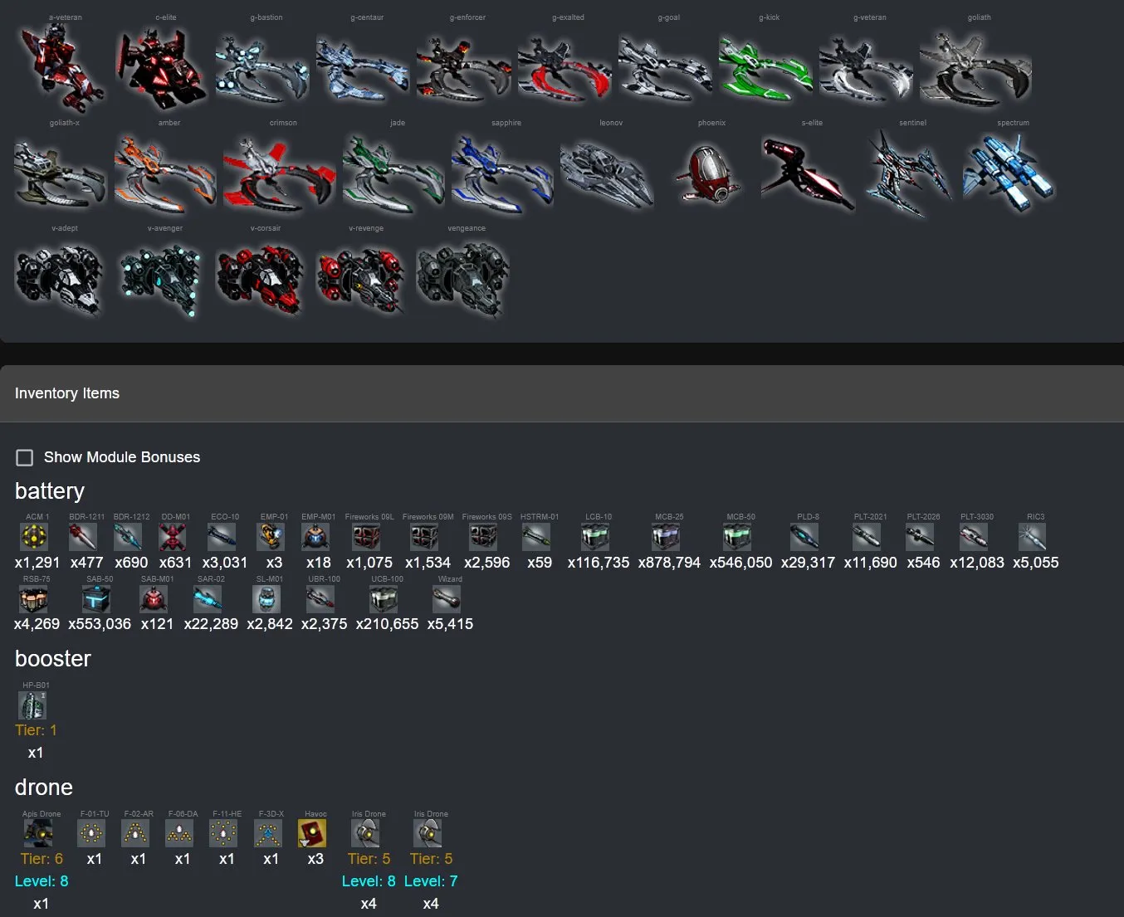The width and height of the screenshot is (1124, 917).
Task: Select the EMP-01 icon
Action: (x=271, y=537)
